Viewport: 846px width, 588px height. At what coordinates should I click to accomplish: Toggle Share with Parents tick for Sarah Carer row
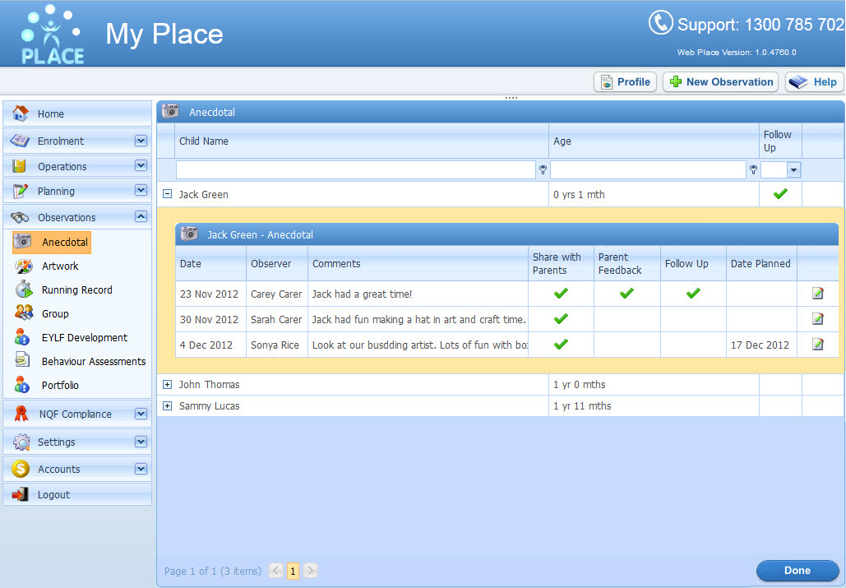[561, 319]
